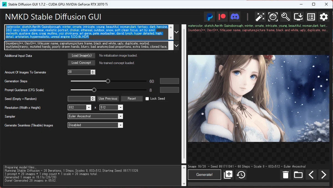Click the red negative prompt summary text

pyautogui.click(x=258, y=30)
